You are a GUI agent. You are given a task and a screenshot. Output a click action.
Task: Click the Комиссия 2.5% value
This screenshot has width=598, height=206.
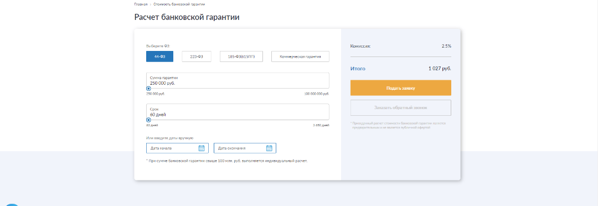point(447,46)
